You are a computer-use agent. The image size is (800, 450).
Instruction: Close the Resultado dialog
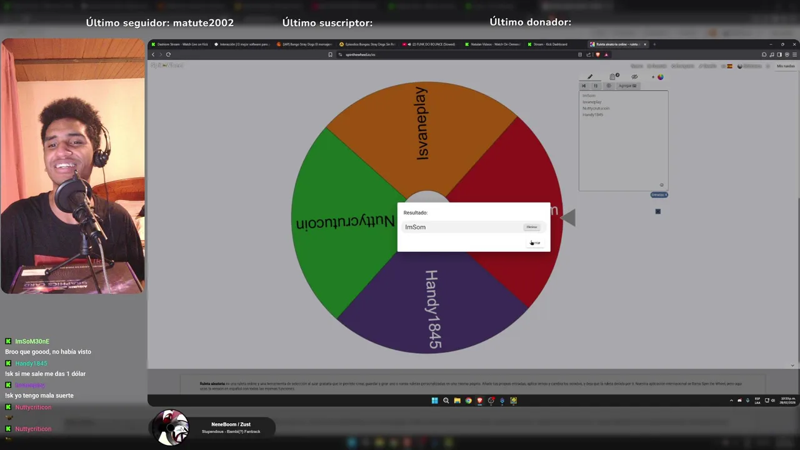click(x=536, y=242)
